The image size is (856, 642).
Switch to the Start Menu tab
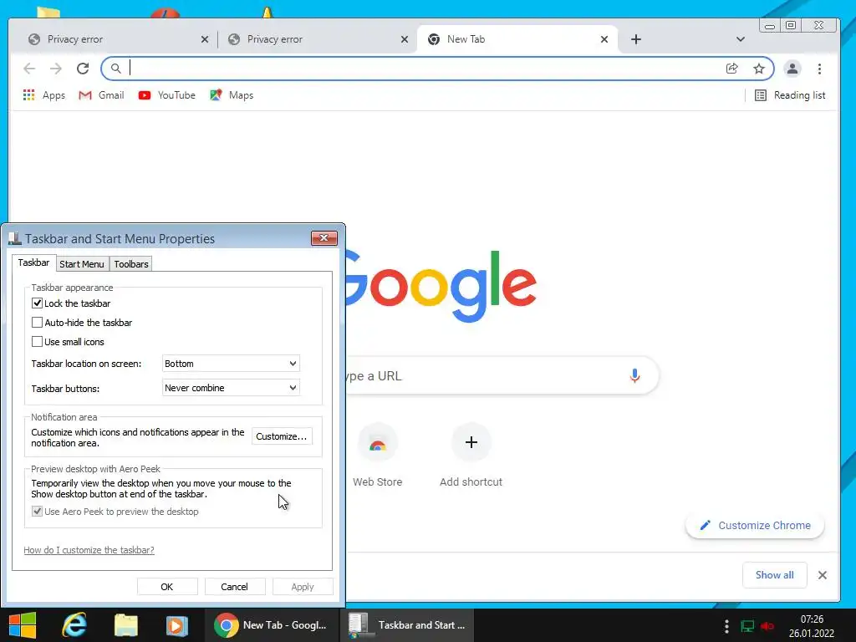[82, 264]
